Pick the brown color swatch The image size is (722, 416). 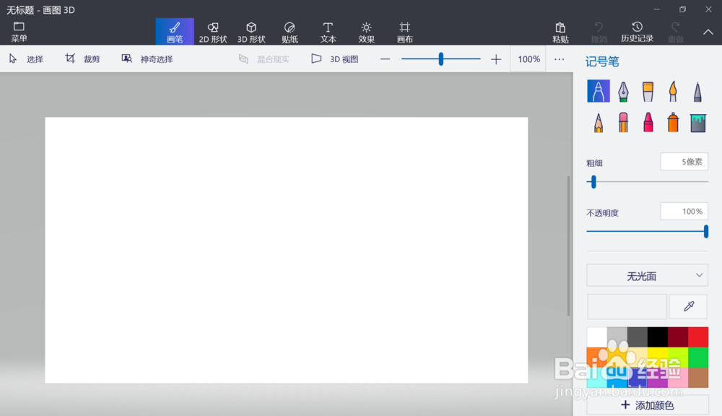(x=698, y=378)
